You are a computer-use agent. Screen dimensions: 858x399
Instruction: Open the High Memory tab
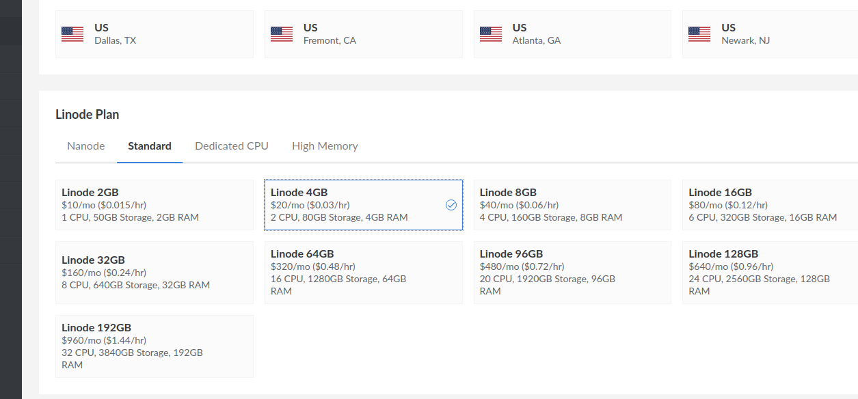point(325,146)
